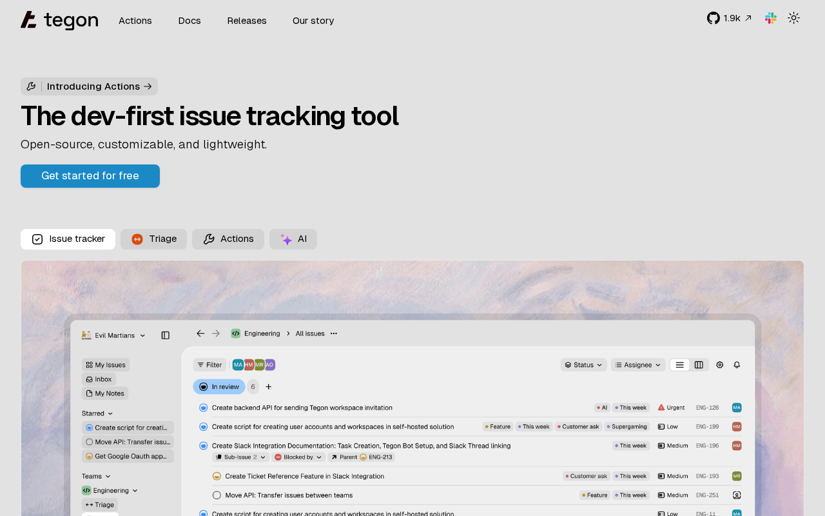Go to the Releases page
Image resolution: width=825 pixels, height=516 pixels.
click(247, 21)
